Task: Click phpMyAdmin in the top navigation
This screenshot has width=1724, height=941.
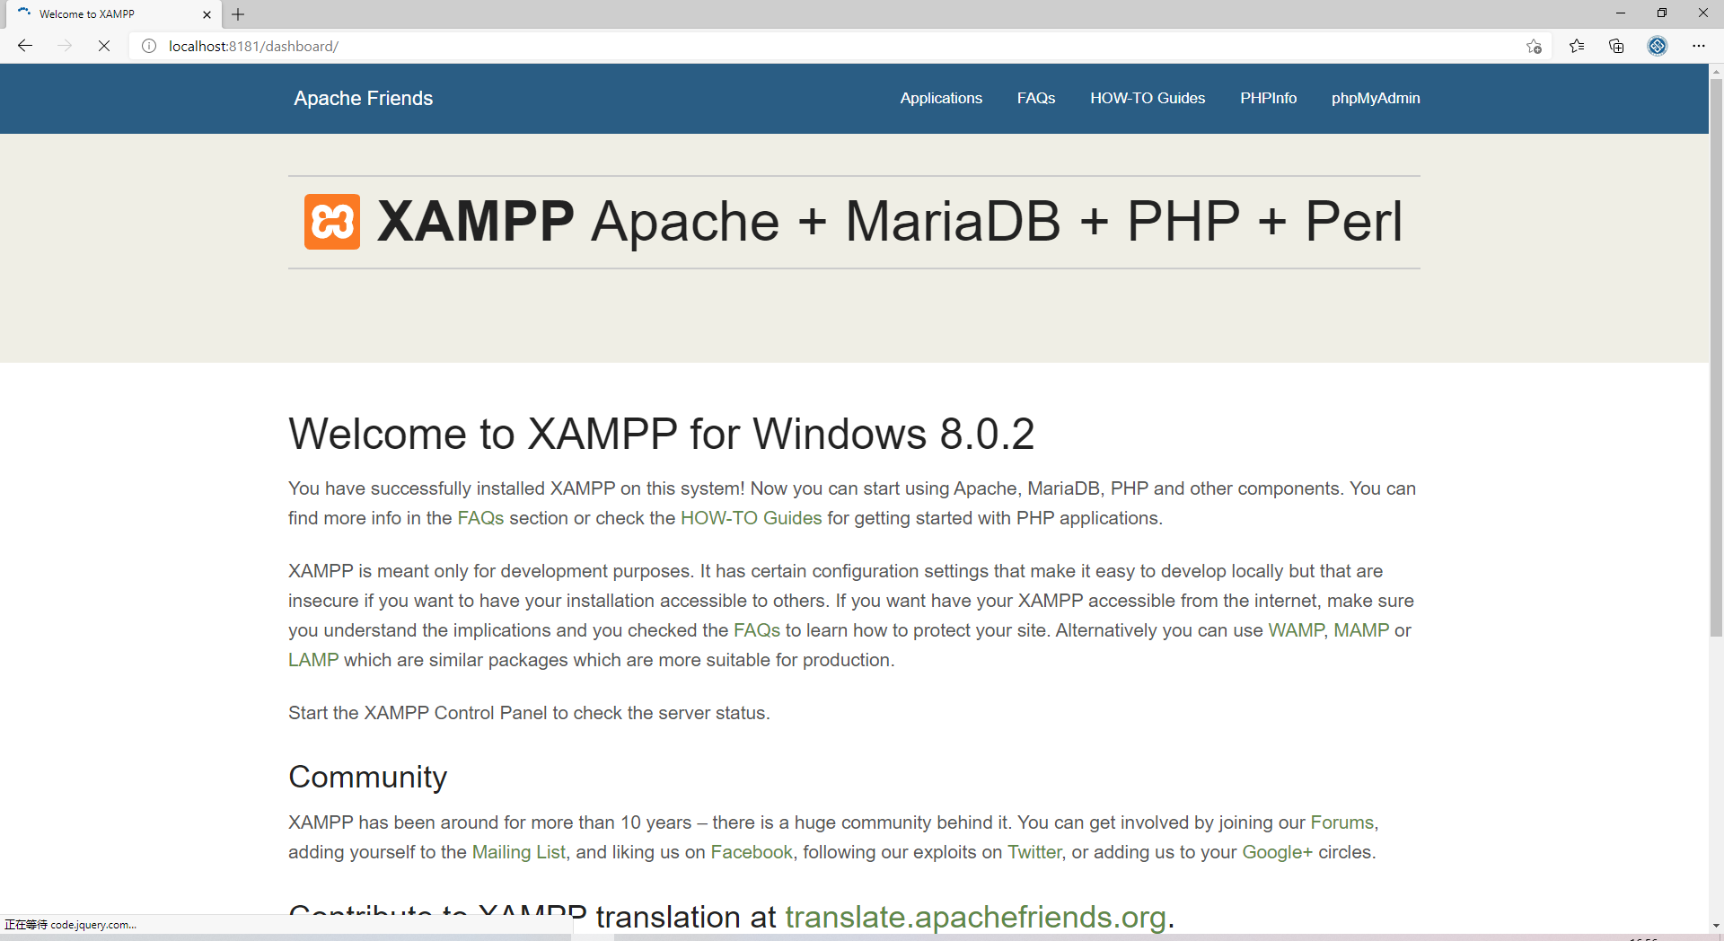Action: click(x=1376, y=98)
